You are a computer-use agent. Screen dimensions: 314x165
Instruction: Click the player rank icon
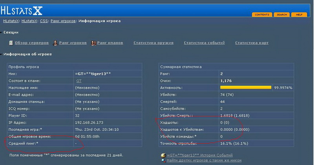click(x=55, y=43)
